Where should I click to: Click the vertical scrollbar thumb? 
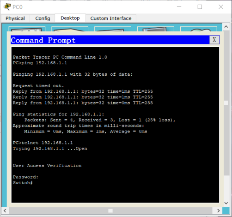coord(226,103)
